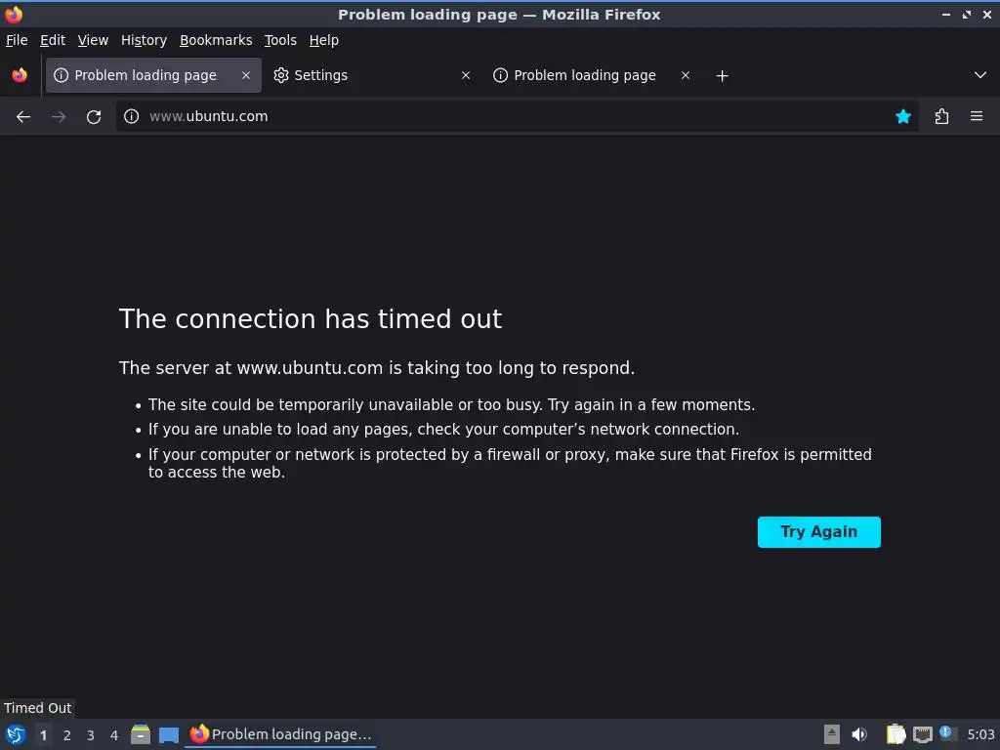1000x750 pixels.
Task: Switch to workspace 3 in the taskbar
Action: point(91,735)
